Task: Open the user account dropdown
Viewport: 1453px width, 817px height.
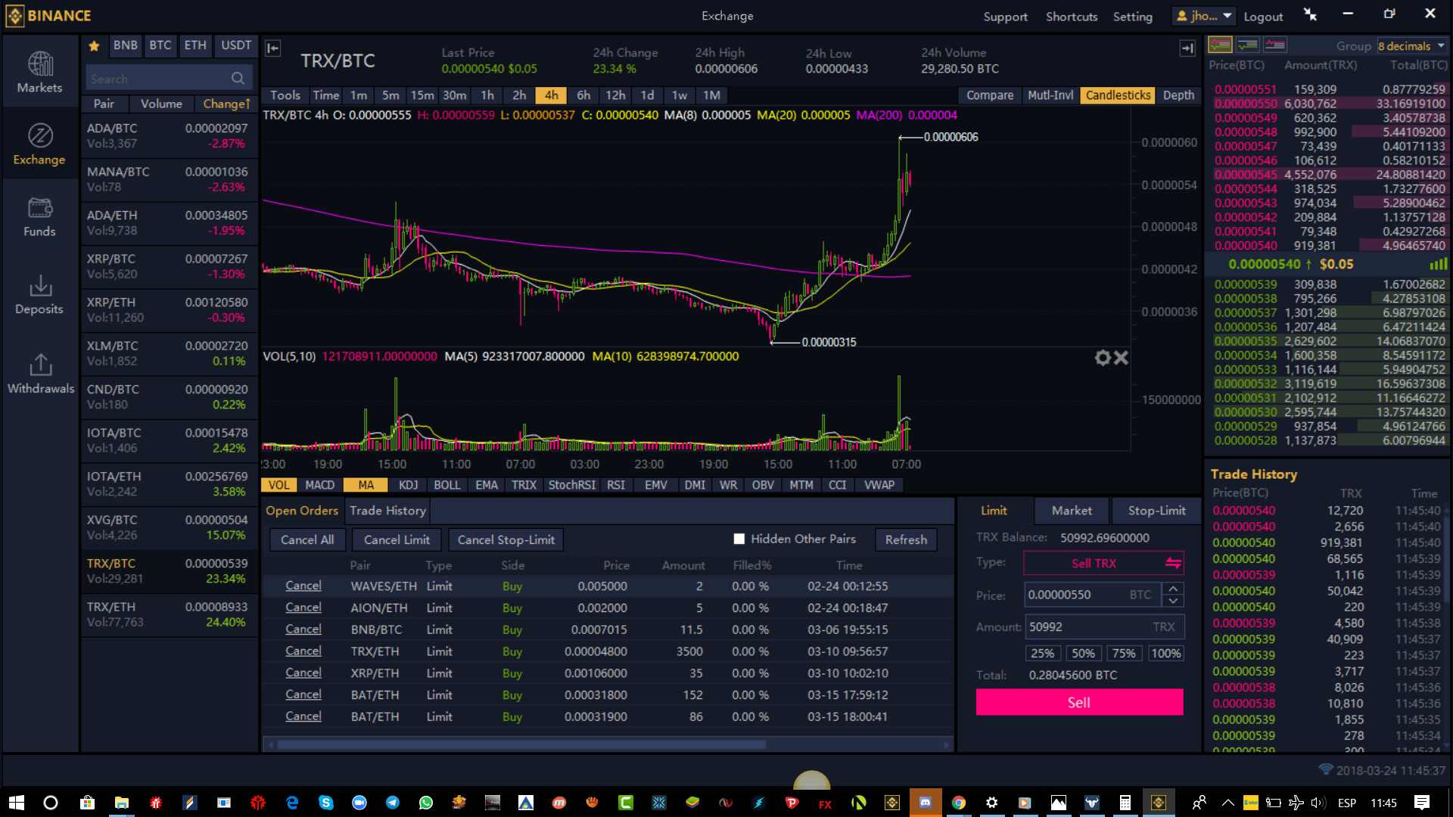Action: [1203, 16]
